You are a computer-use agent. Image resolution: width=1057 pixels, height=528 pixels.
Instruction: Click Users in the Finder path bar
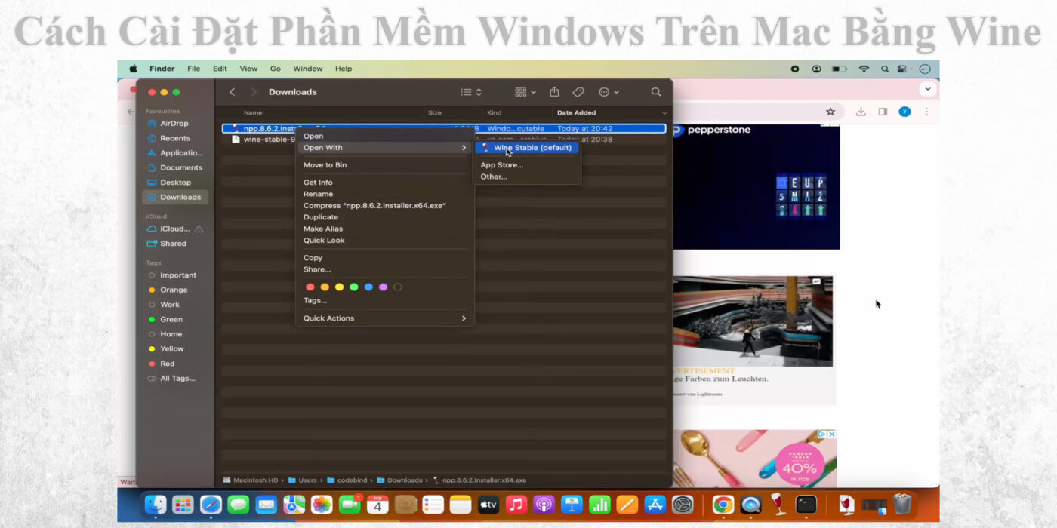[x=303, y=480]
